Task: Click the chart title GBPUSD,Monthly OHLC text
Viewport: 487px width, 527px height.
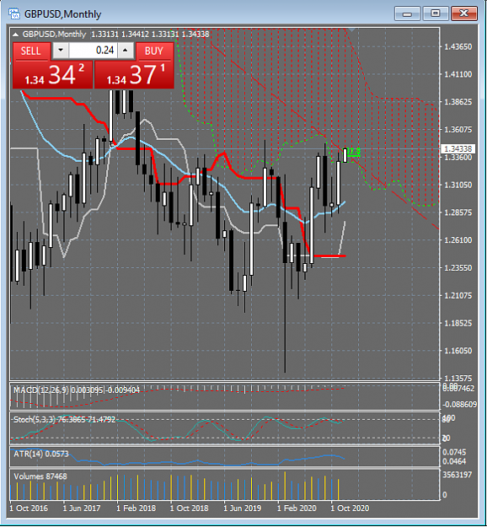Action: (116, 35)
